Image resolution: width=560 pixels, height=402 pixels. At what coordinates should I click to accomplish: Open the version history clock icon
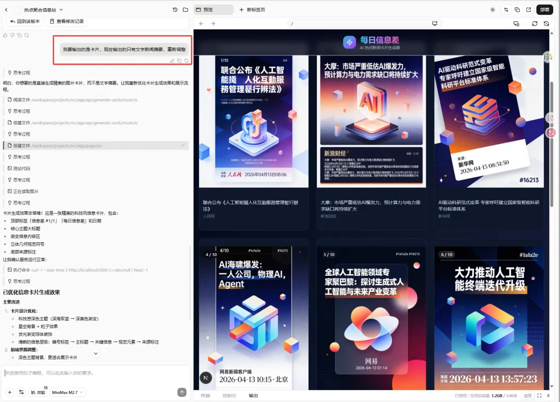point(175,10)
